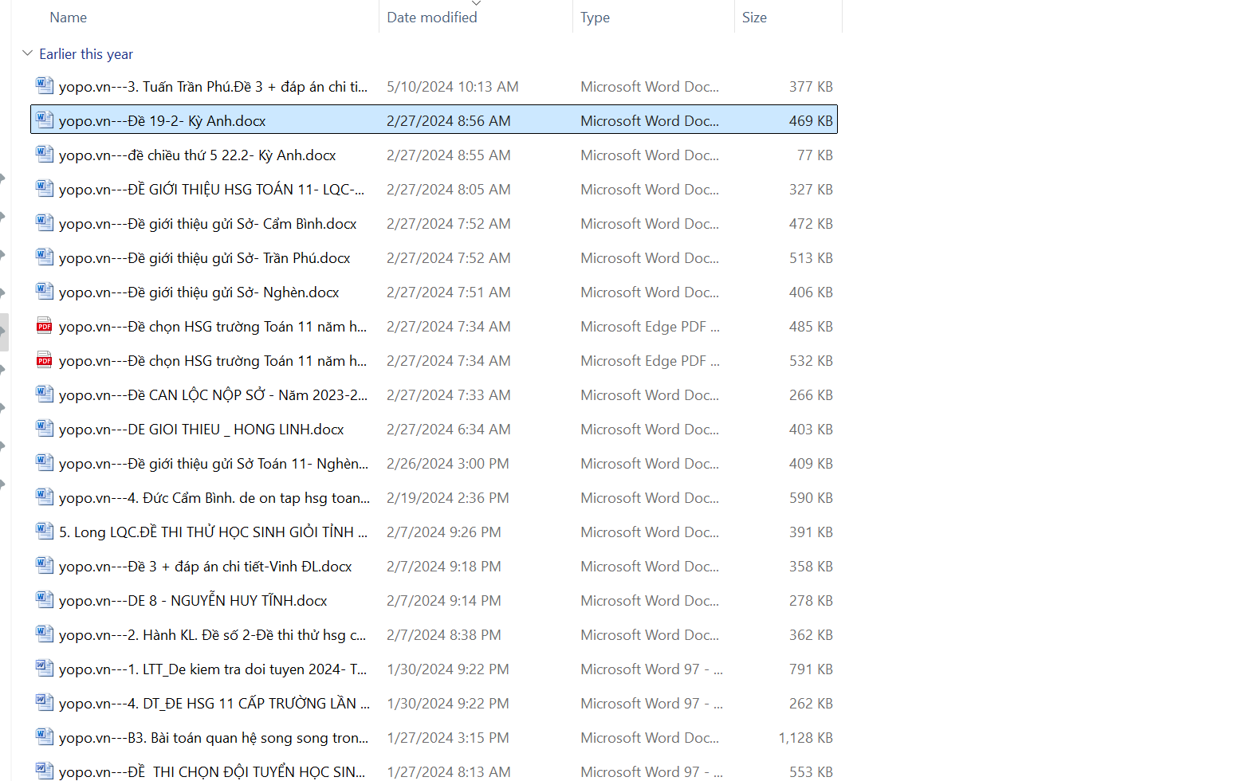The image size is (1250, 781).
Task: Select file Đề CAN LỘC NỘP SỞ - Năm 2023
Action: tap(213, 395)
